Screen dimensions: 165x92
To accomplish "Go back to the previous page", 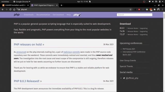I will pyautogui.click(x=3, y=9).
